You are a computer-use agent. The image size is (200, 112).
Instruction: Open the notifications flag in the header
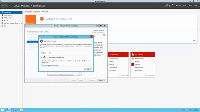point(172,6)
